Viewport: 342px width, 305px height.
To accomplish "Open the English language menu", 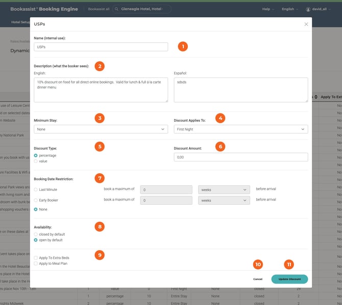I will [x=290, y=9].
